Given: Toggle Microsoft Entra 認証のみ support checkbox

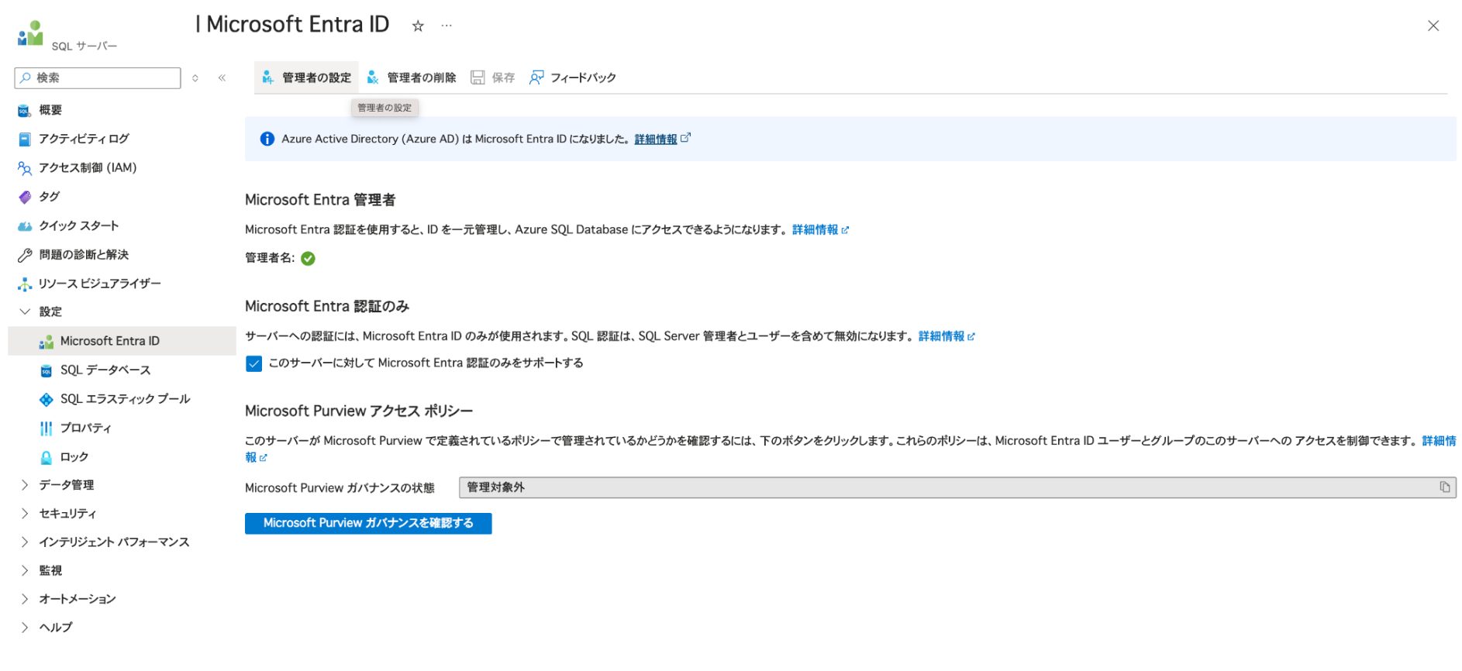Looking at the screenshot, I should point(253,363).
